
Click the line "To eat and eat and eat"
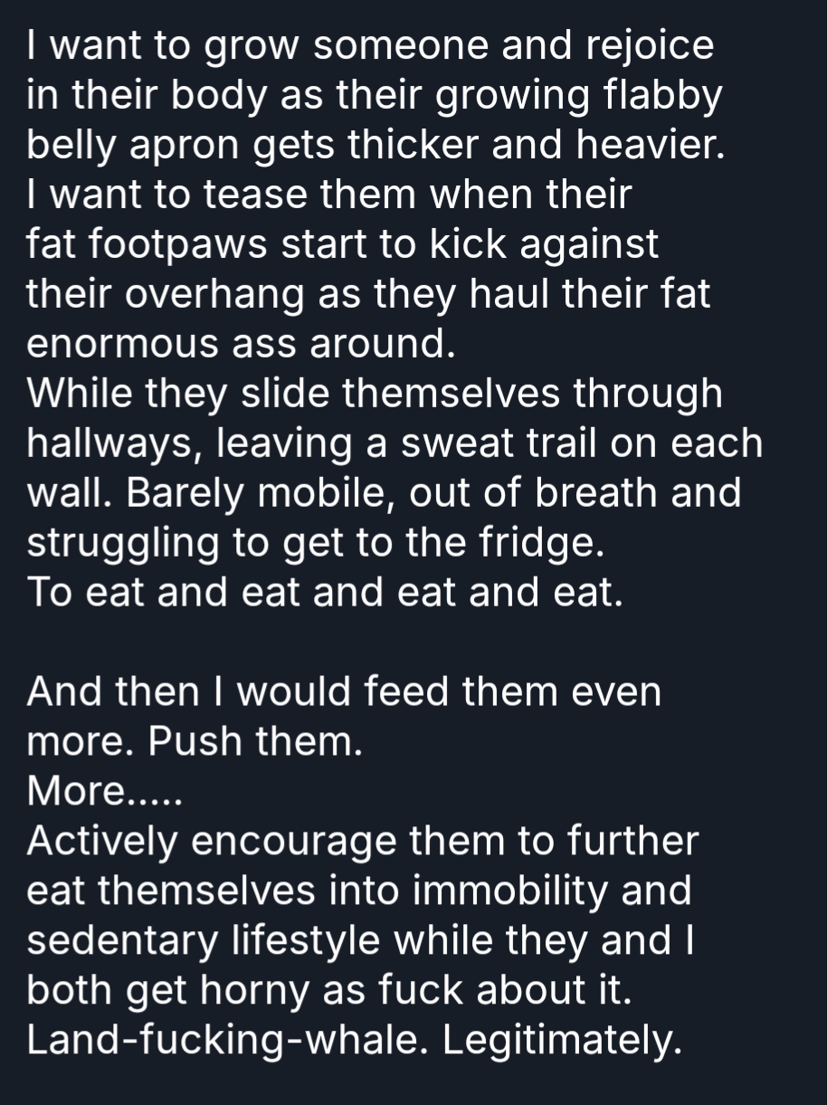click(325, 593)
